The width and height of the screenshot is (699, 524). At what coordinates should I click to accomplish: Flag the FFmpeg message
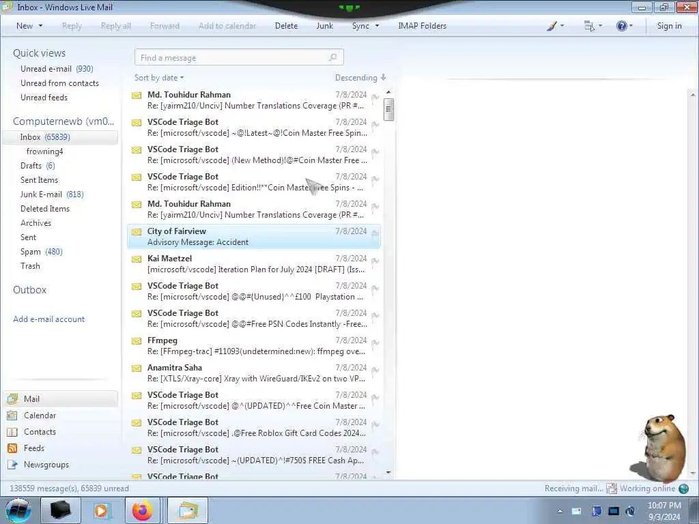(x=375, y=343)
